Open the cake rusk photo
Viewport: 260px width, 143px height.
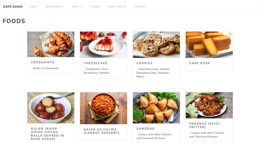point(209,45)
